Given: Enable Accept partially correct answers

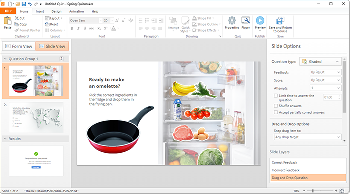Looking at the screenshot, I should [x=276, y=112].
